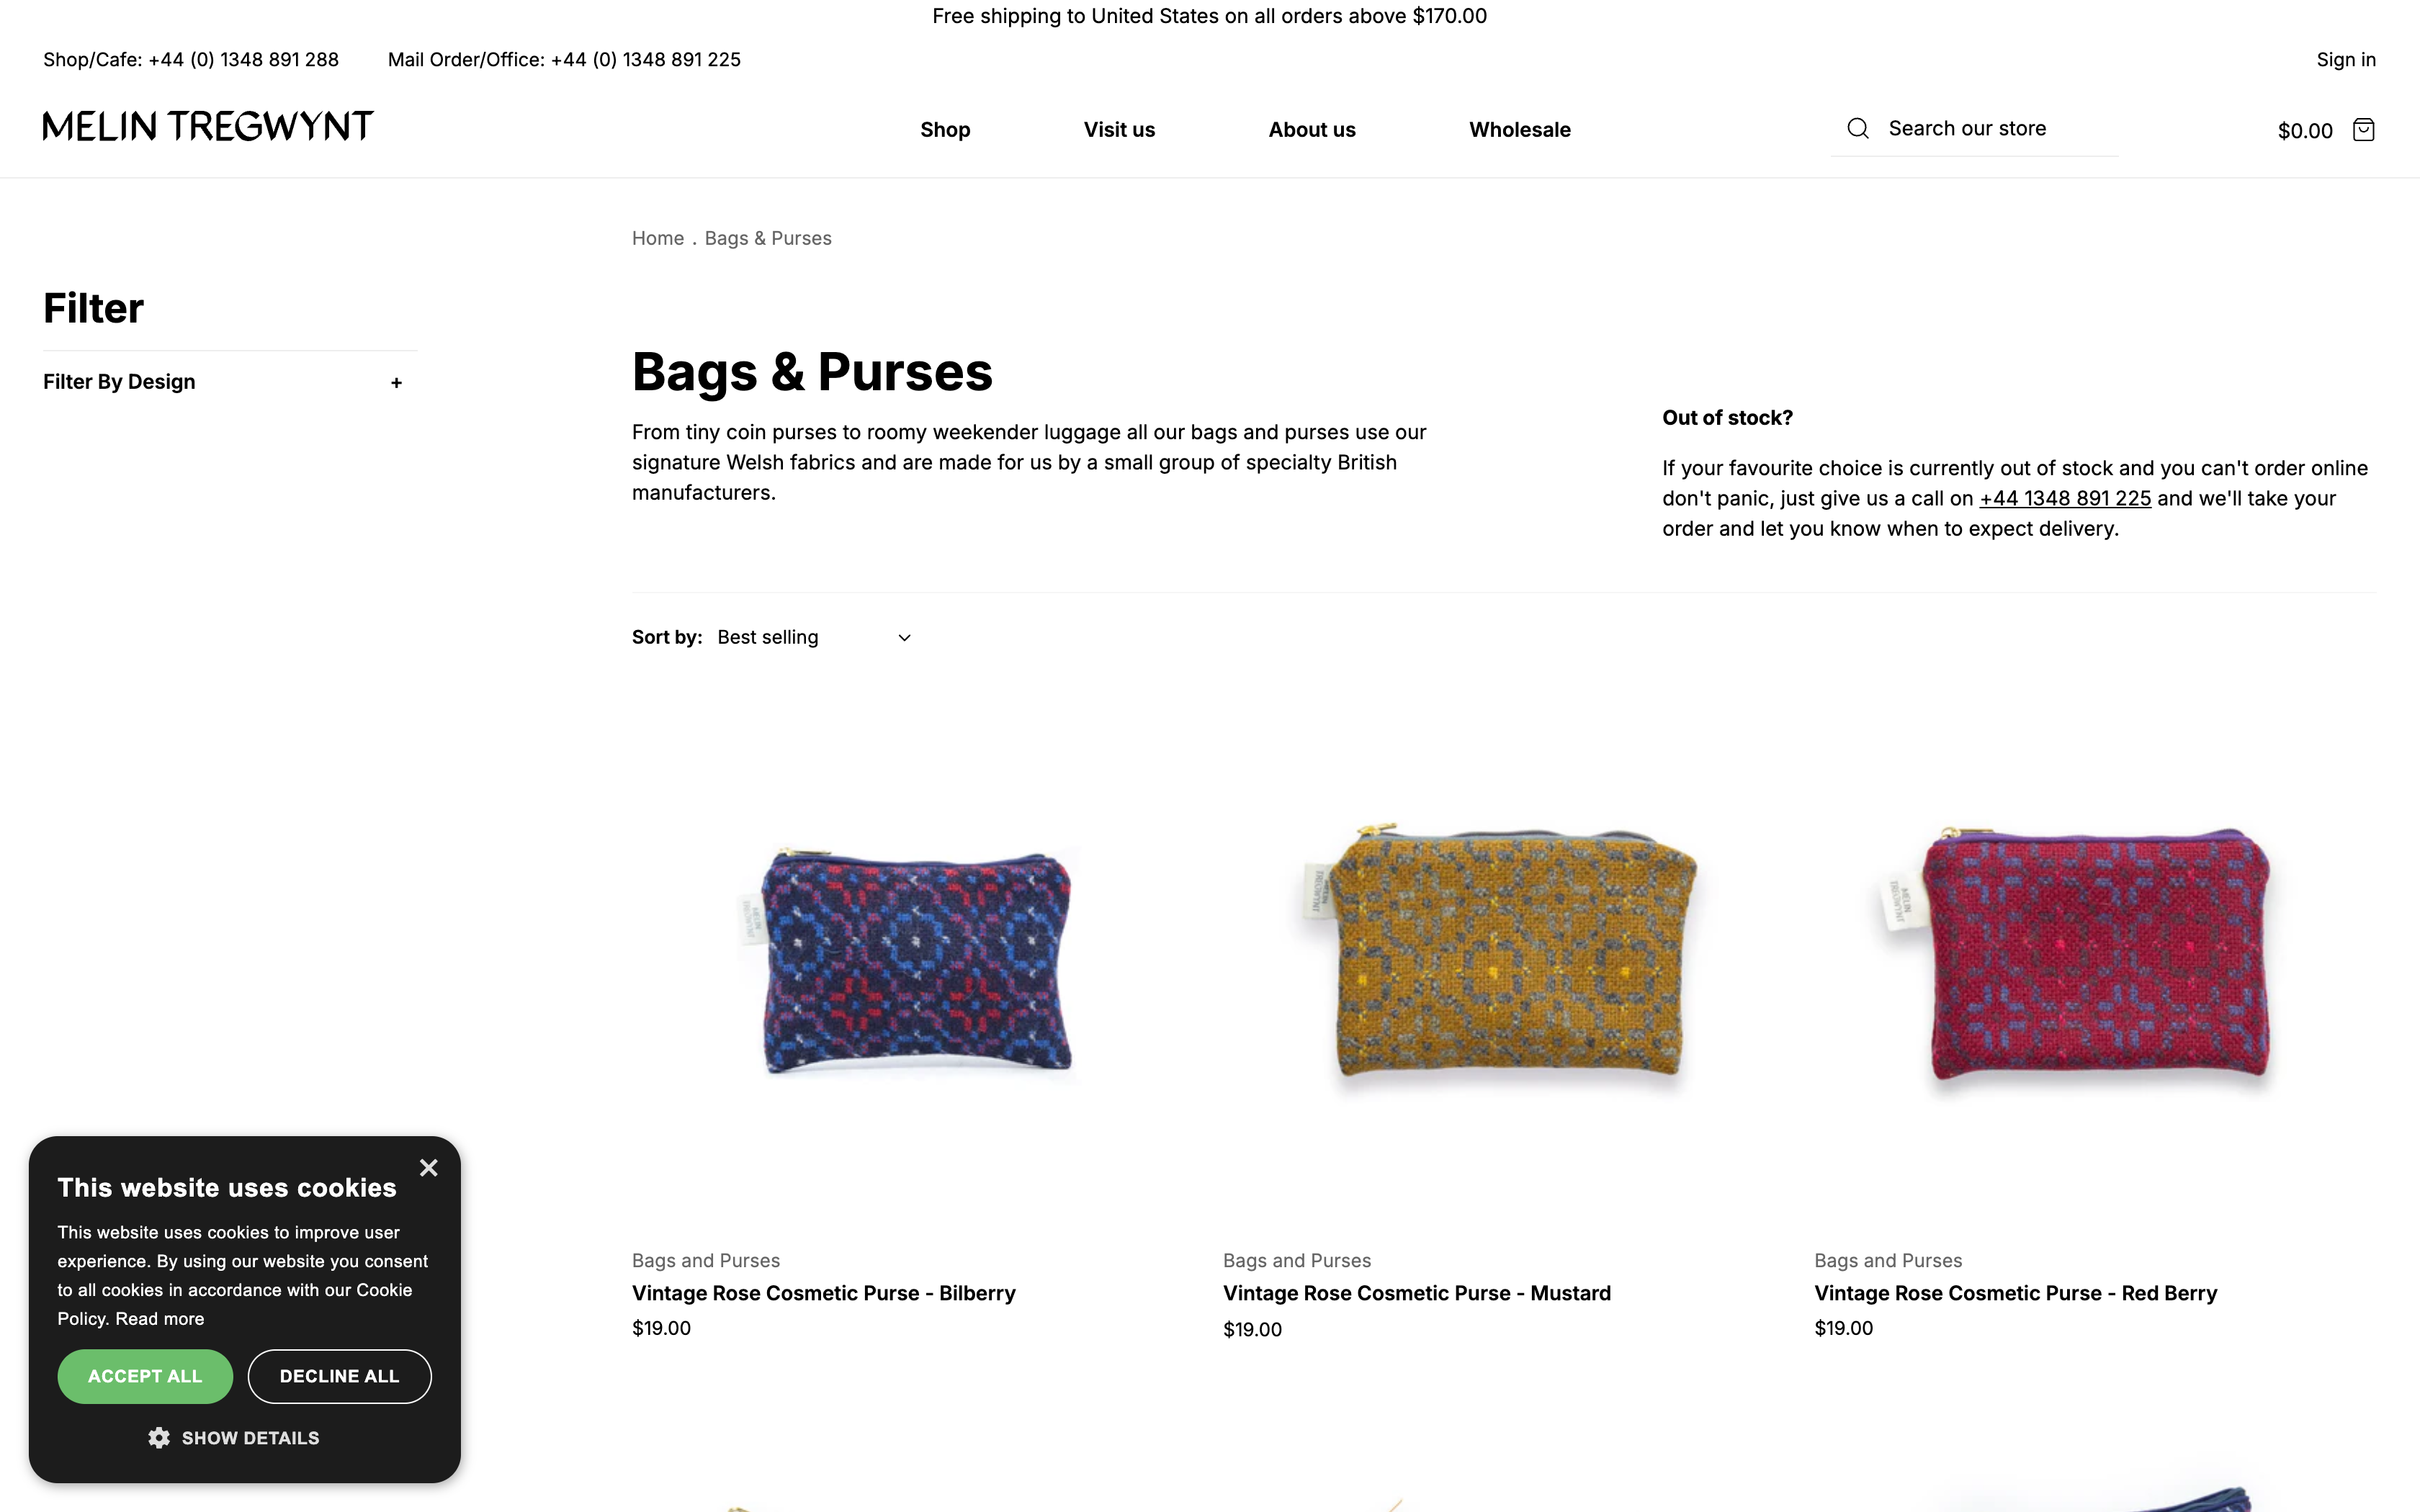Expand the Filter By Design section
The height and width of the screenshot is (1512, 2420).
[x=396, y=383]
